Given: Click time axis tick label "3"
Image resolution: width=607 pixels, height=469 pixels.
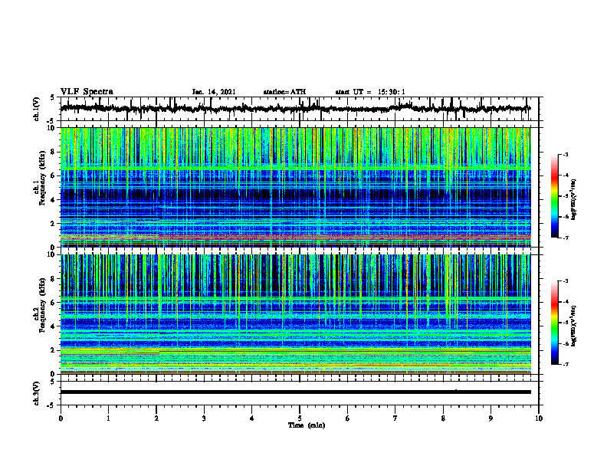Looking at the screenshot, I should (204, 418).
